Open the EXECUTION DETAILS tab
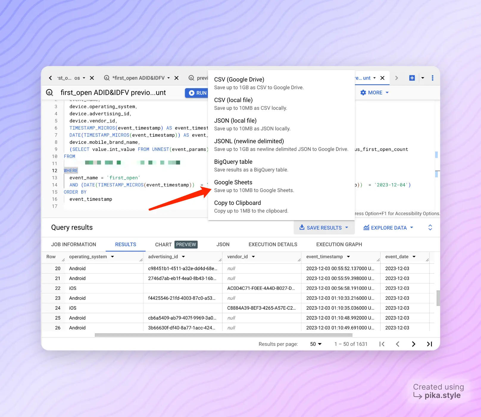Image resolution: width=481 pixels, height=417 pixels. [x=273, y=245]
